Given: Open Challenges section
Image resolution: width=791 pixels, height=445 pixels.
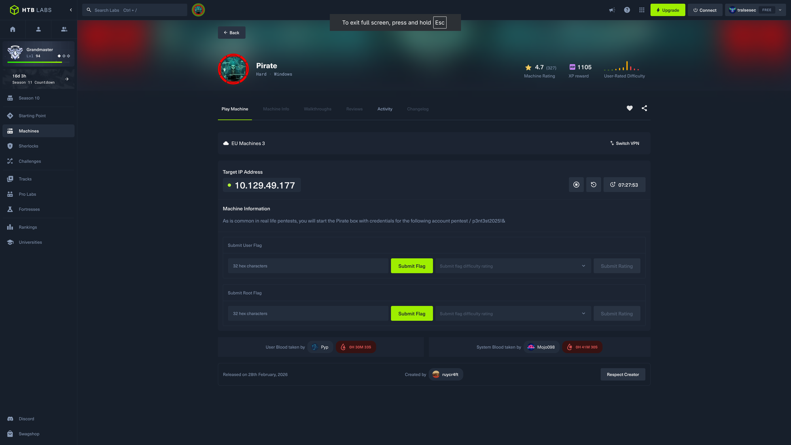Looking at the screenshot, I should [38, 161].
